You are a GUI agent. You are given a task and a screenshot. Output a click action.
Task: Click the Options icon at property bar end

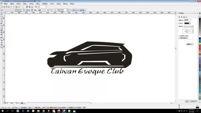[x=85, y=10]
